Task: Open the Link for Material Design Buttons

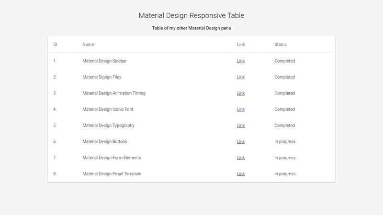Action: (x=241, y=141)
